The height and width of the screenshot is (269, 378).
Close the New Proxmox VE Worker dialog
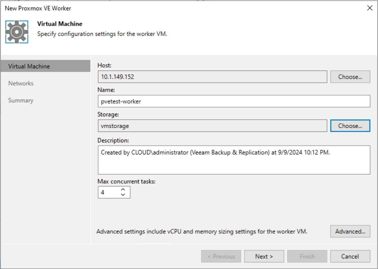[370, 8]
